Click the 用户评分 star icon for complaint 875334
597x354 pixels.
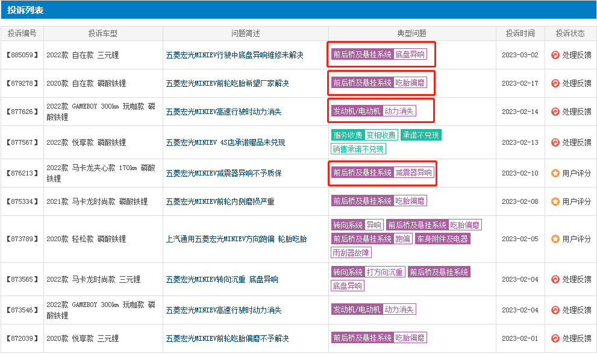[x=555, y=201]
